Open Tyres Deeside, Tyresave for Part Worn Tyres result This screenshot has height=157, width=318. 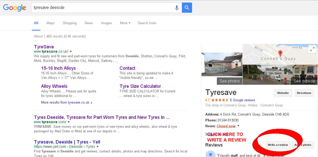click(102, 117)
